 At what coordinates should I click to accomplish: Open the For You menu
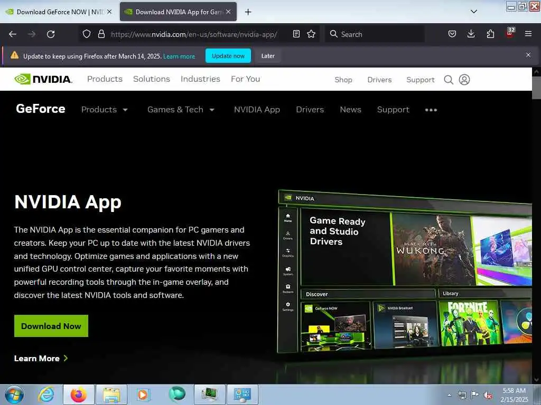point(245,79)
